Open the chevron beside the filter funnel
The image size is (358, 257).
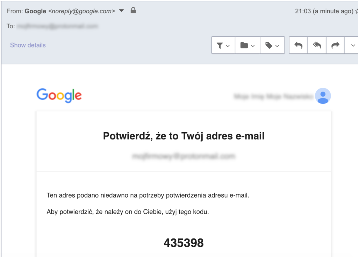228,46
